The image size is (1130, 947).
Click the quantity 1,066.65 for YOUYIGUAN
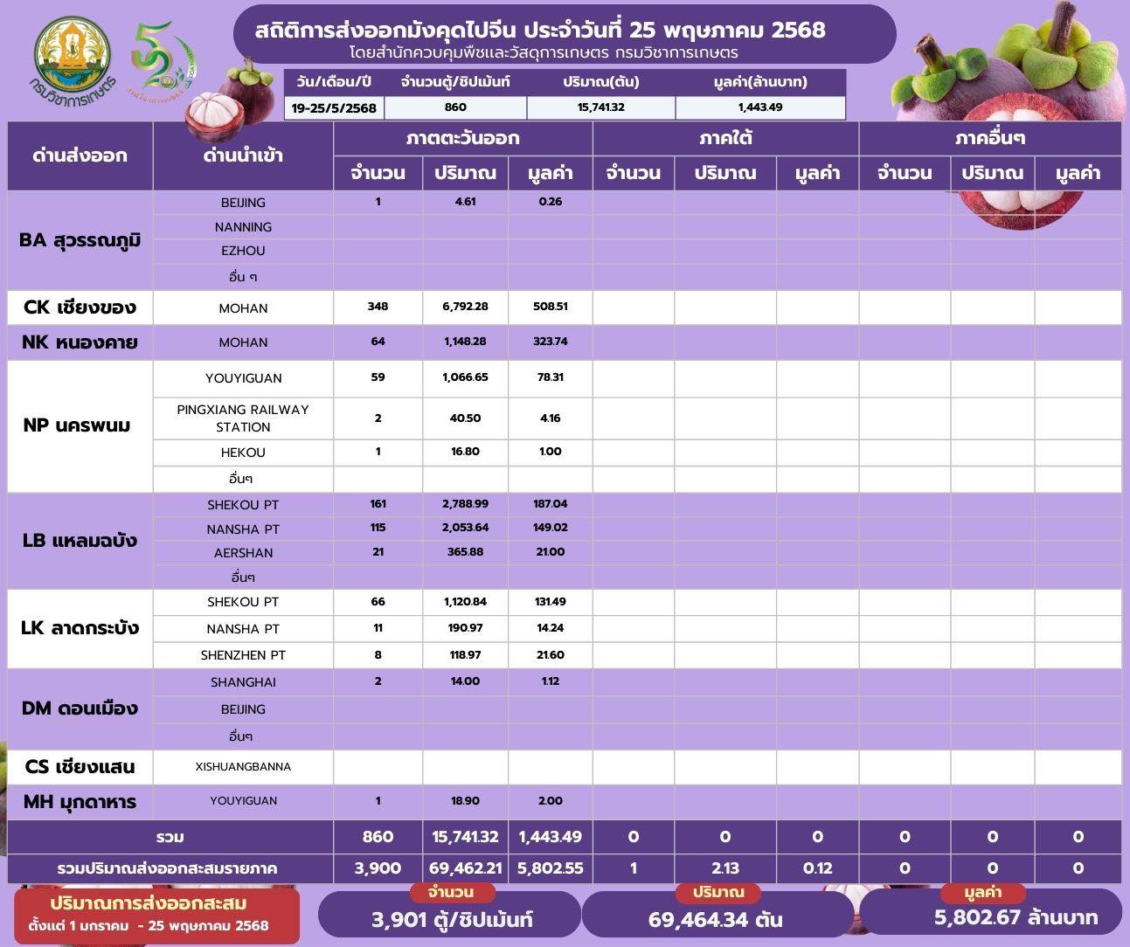coord(465,377)
